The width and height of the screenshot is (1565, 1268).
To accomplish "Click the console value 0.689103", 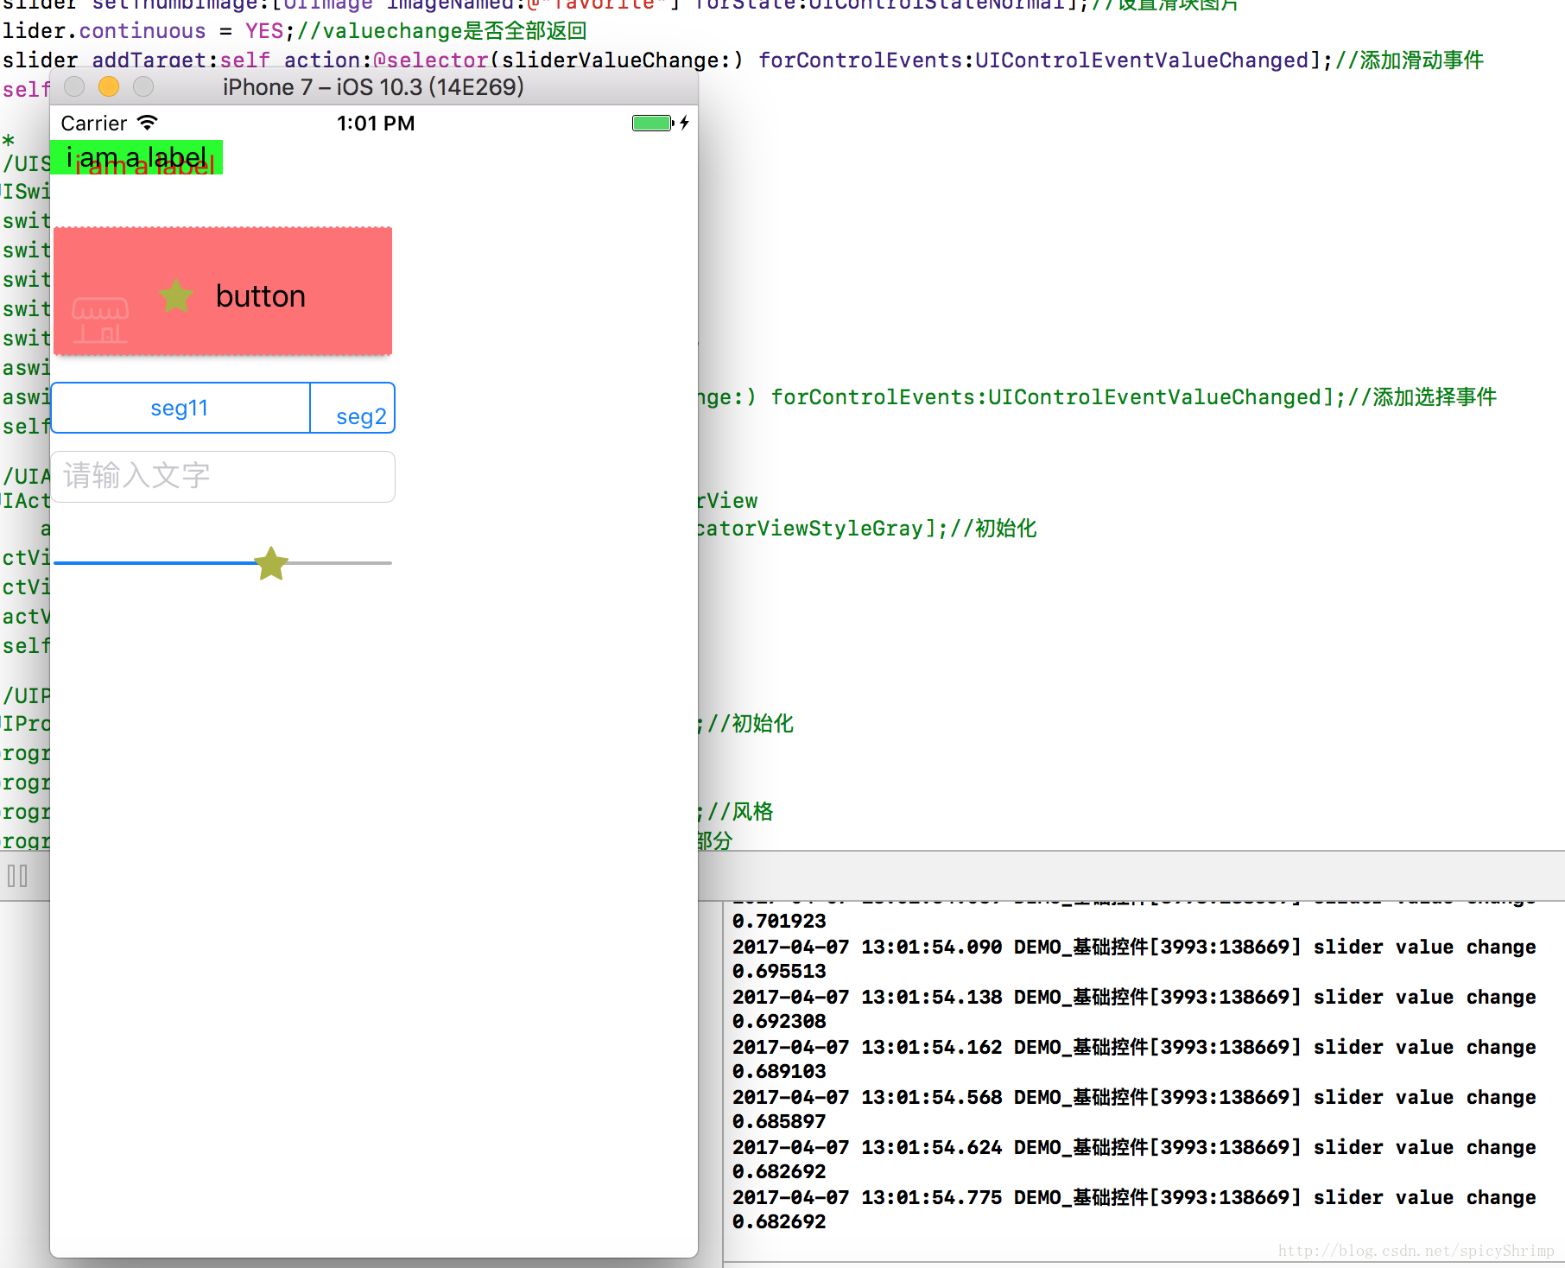I will point(779,1071).
